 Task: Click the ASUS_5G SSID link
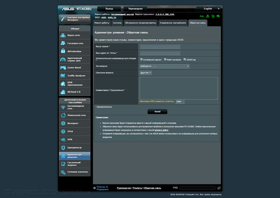click(x=112, y=18)
